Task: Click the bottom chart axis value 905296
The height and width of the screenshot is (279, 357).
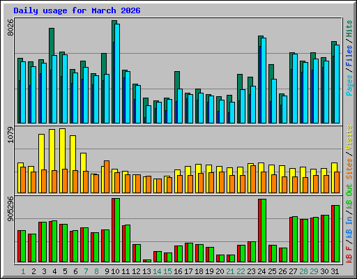Action: [x=10, y=209]
